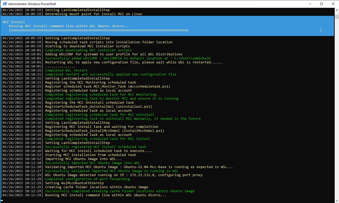Click the vertical scrollbar thumb

pos(337,17)
